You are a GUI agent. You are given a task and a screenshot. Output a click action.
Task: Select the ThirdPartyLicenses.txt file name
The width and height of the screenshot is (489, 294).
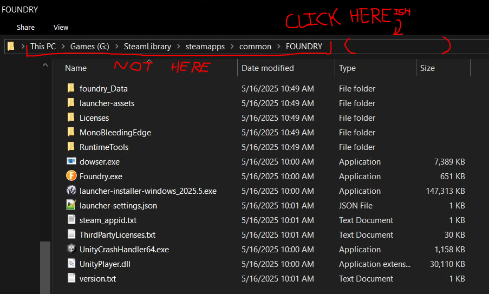pos(118,235)
